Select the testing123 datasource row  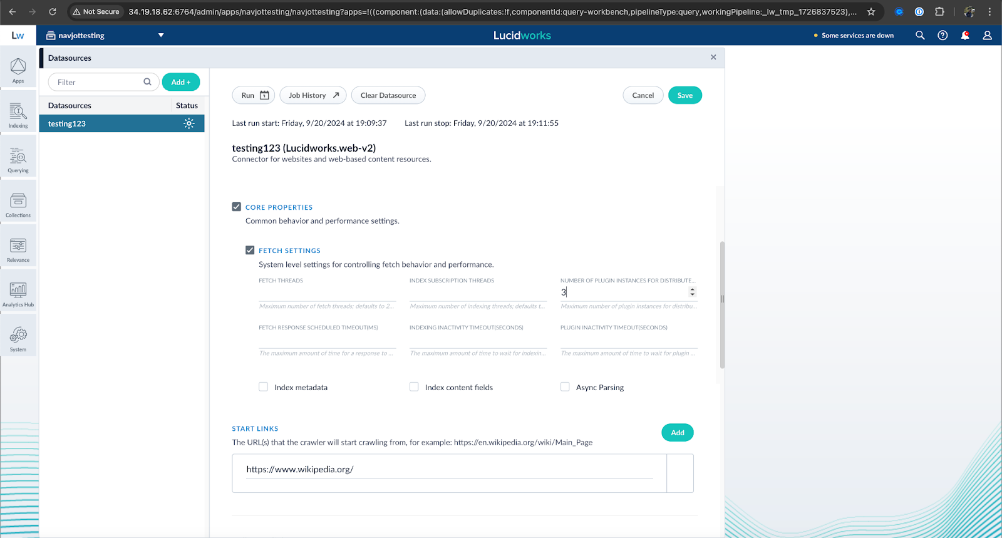[122, 123]
